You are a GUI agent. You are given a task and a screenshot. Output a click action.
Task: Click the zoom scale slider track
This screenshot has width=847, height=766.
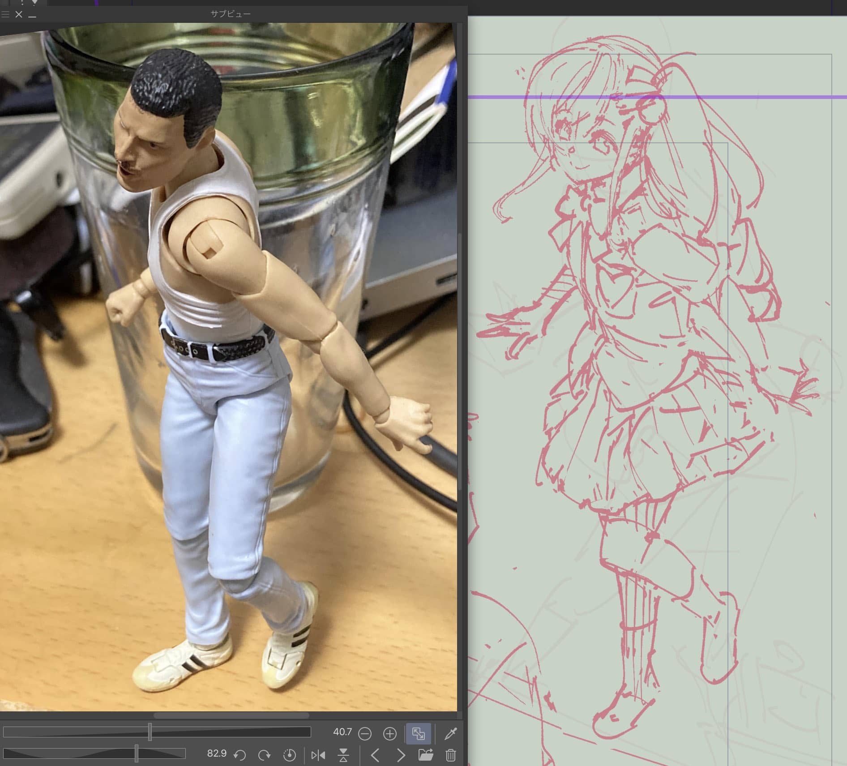click(x=157, y=732)
